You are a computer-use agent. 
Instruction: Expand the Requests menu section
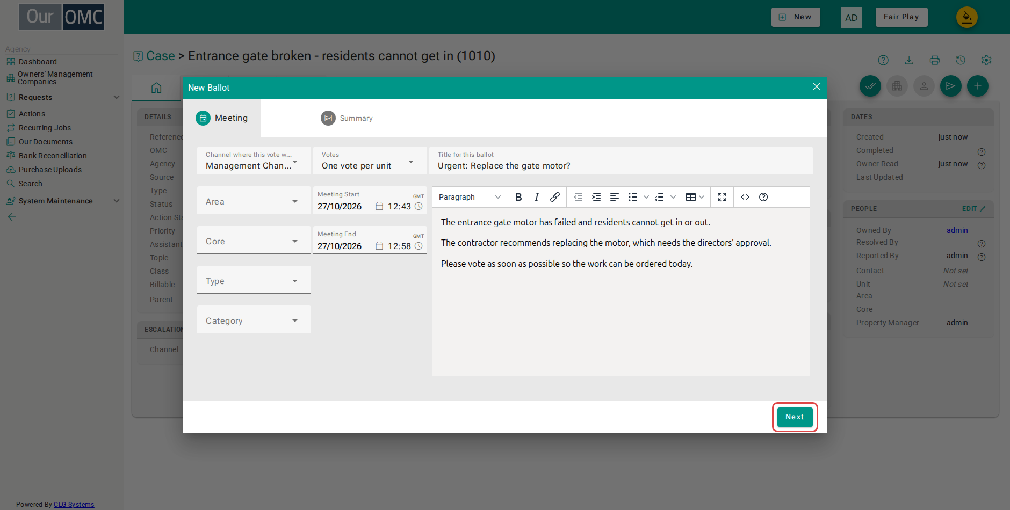63,97
